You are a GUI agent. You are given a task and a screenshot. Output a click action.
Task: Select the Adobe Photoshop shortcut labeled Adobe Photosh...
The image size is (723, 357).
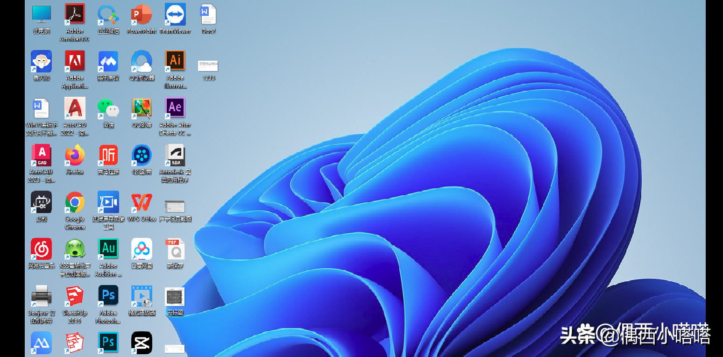click(x=108, y=296)
